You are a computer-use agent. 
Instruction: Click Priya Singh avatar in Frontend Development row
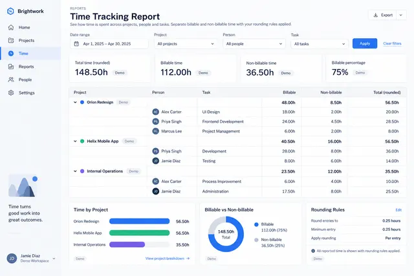point(156,122)
